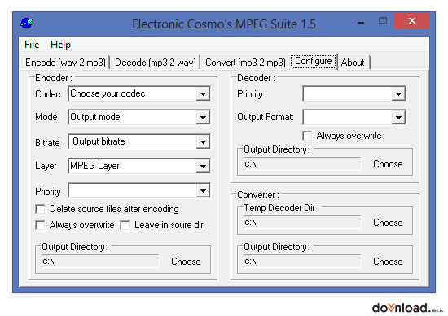Switch to the About tab
This screenshot has width=448, height=316.
[353, 63]
